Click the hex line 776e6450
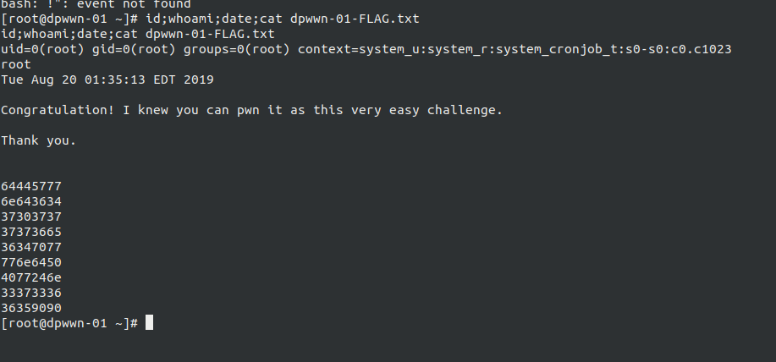The width and height of the screenshot is (776, 362). click(x=31, y=262)
